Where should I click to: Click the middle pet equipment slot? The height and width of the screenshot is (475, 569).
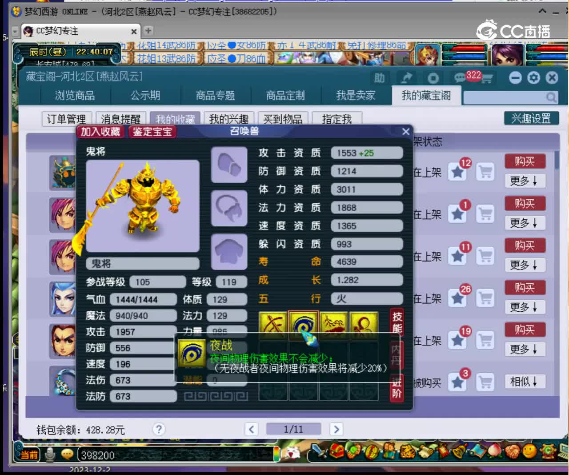coord(229,208)
